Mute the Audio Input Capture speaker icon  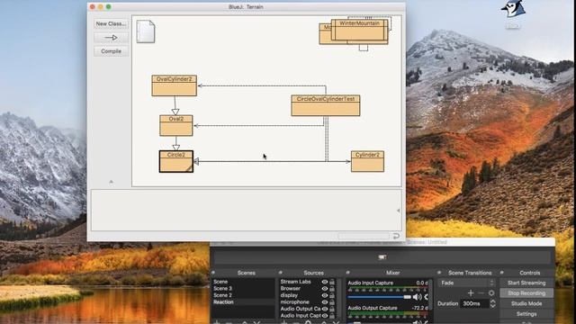point(417,297)
